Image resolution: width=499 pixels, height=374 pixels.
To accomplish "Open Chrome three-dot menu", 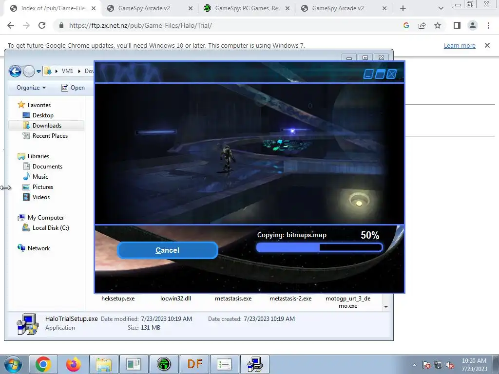I will tap(488, 25).
